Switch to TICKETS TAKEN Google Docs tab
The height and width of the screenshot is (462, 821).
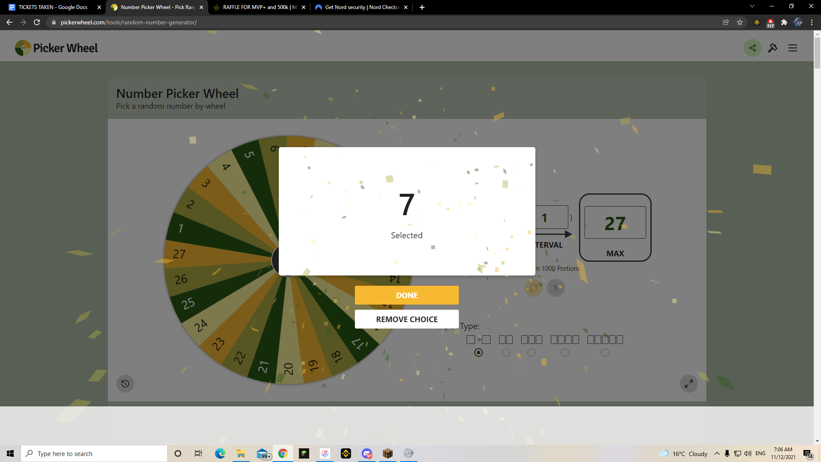coord(53,7)
